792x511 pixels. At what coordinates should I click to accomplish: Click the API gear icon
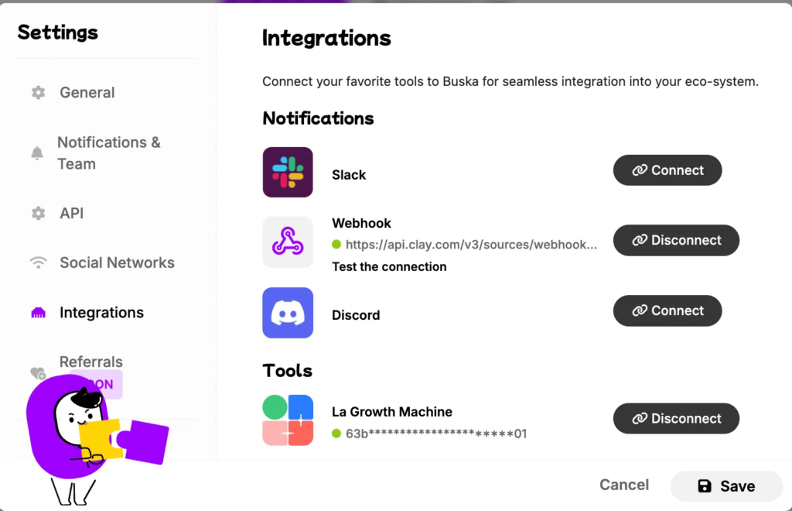(x=39, y=213)
